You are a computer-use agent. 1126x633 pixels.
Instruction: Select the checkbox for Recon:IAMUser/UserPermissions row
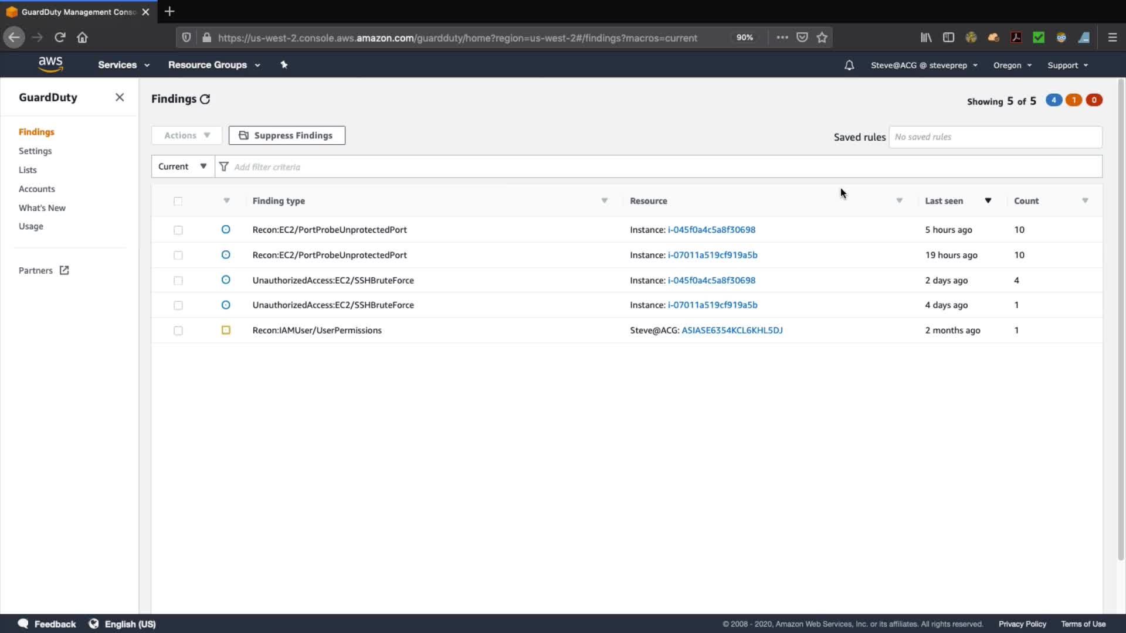click(178, 331)
